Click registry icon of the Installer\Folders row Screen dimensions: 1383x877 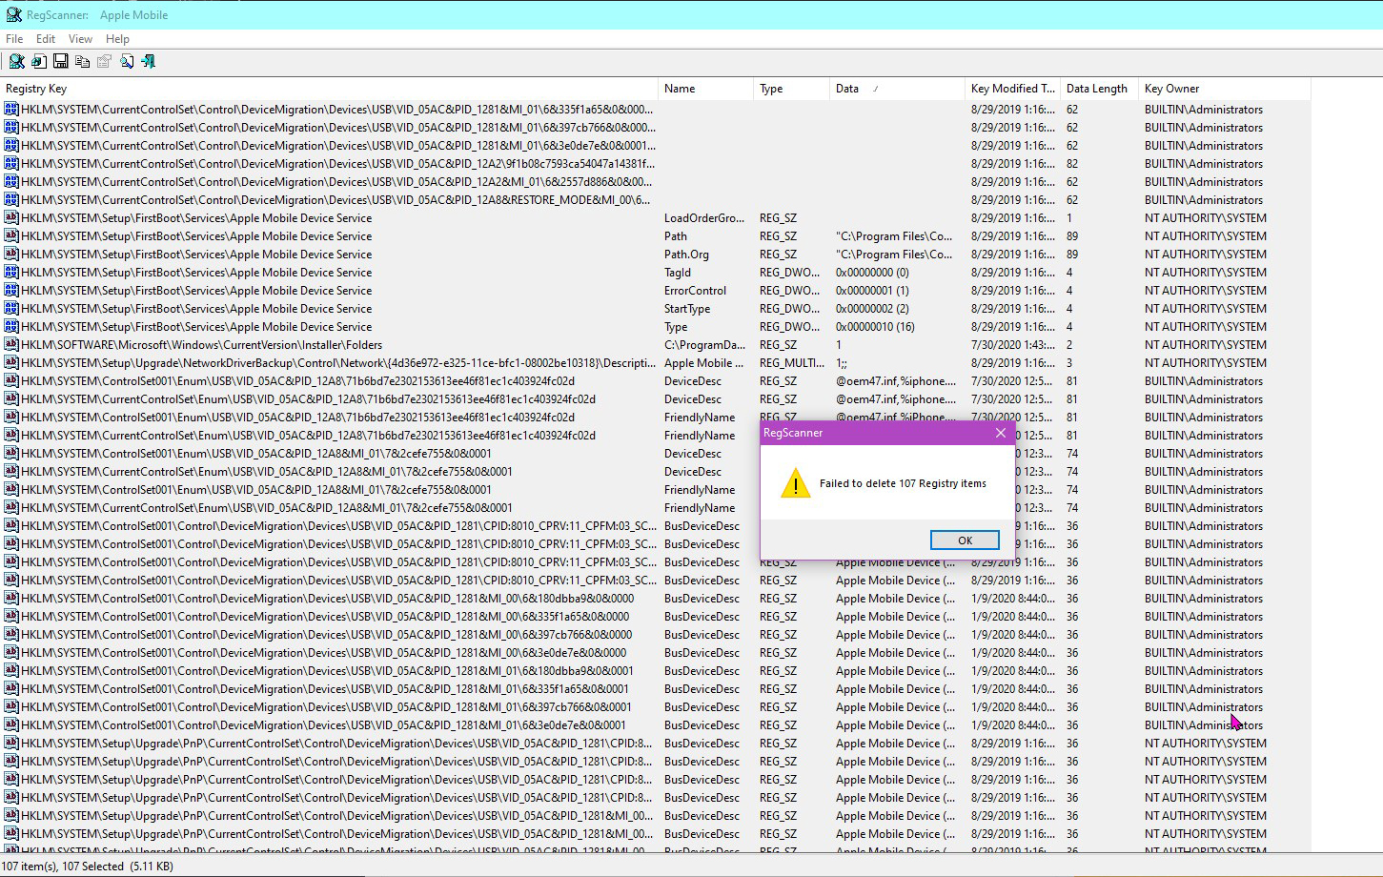pos(11,345)
